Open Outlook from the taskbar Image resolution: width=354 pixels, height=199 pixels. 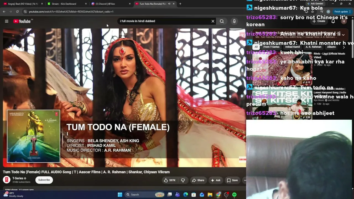202,195
